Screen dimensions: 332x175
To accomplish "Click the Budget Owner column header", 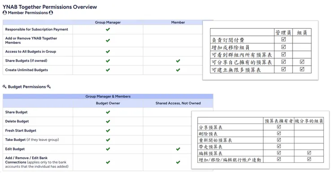I will click(108, 103).
